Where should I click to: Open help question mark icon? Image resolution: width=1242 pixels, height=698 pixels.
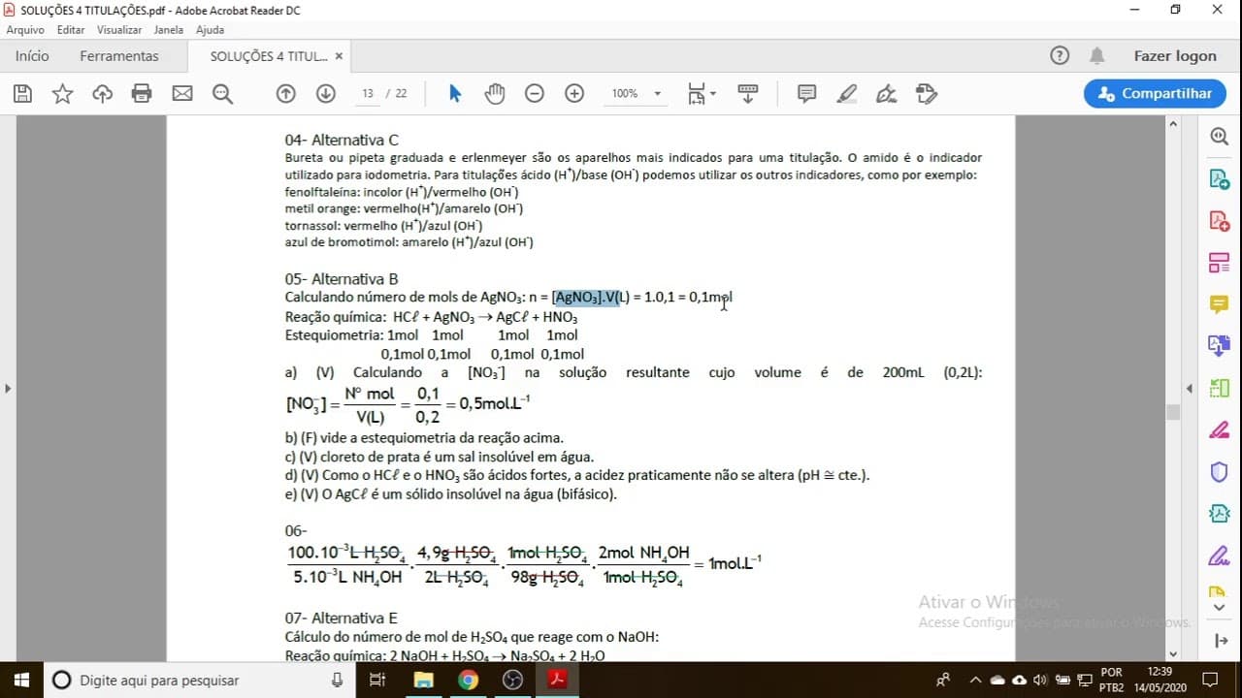click(1060, 56)
